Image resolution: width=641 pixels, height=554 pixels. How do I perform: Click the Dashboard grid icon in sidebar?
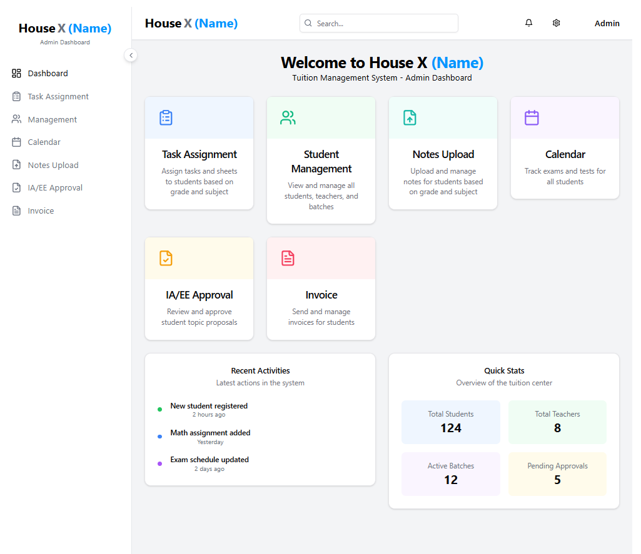[16, 74]
